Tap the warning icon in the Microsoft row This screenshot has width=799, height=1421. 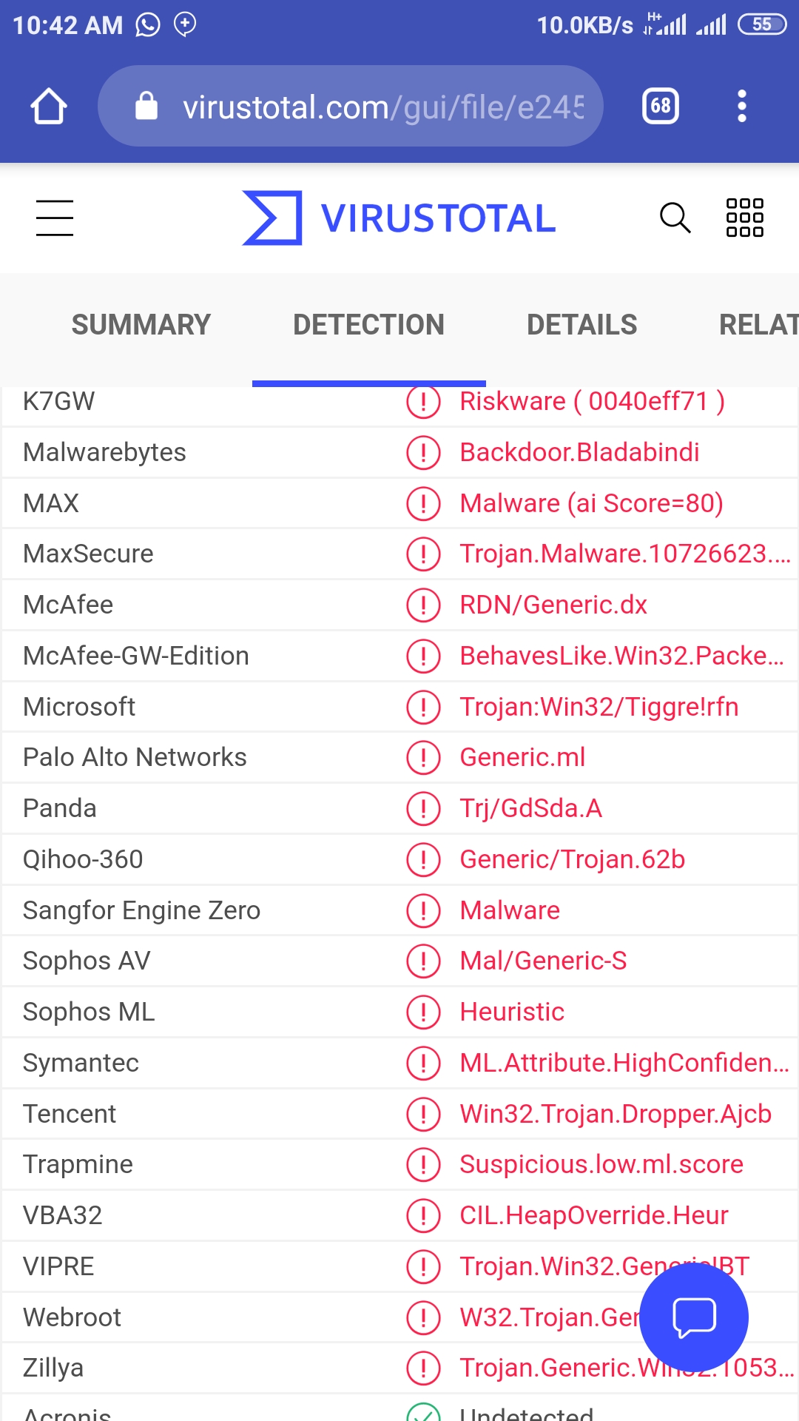pyautogui.click(x=423, y=708)
